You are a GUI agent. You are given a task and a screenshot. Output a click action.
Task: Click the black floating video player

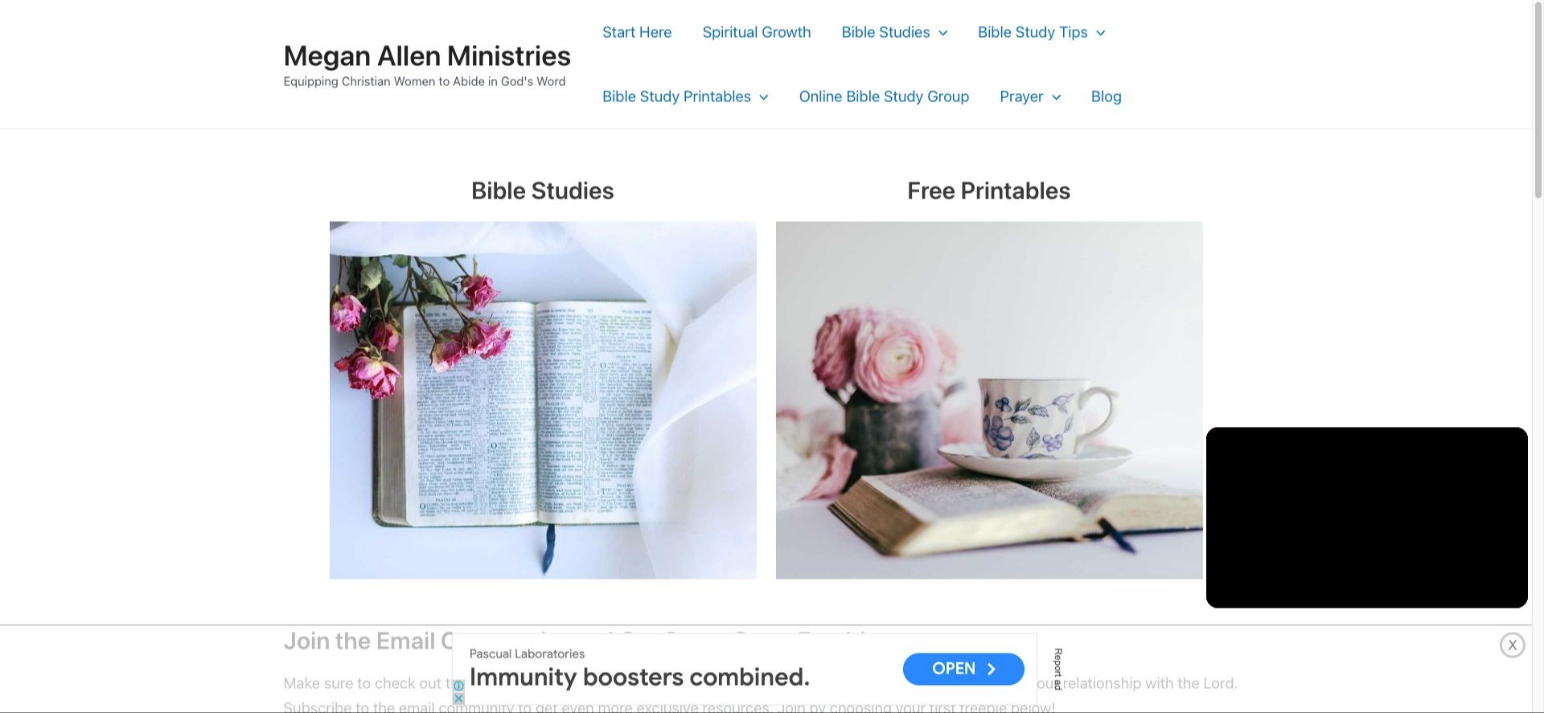coord(1366,518)
